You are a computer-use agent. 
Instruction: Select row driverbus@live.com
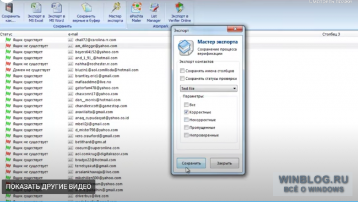pos(92,196)
